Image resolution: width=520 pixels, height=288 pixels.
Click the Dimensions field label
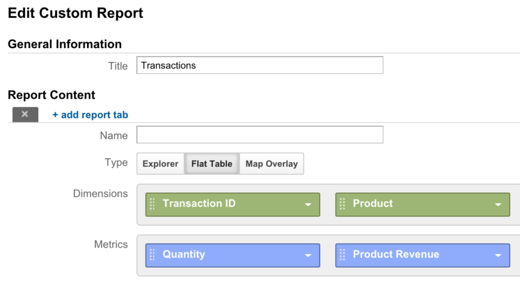click(x=100, y=193)
